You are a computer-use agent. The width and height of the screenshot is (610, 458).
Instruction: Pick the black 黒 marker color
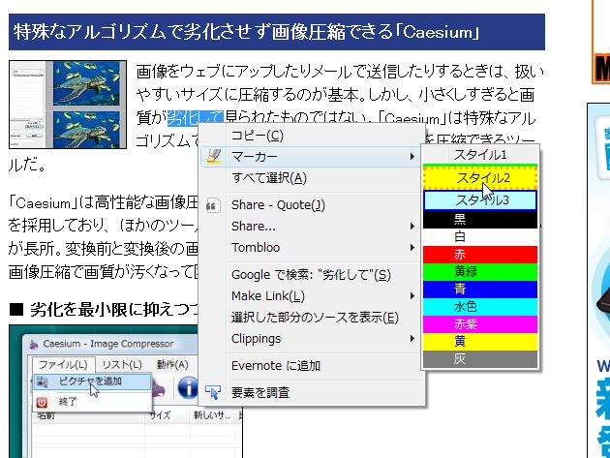coord(480,220)
